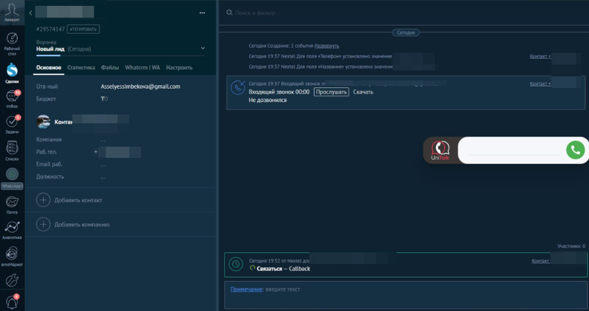The width and height of the screenshot is (589, 311).
Task: Switch to the Файлы tab
Action: (110, 67)
